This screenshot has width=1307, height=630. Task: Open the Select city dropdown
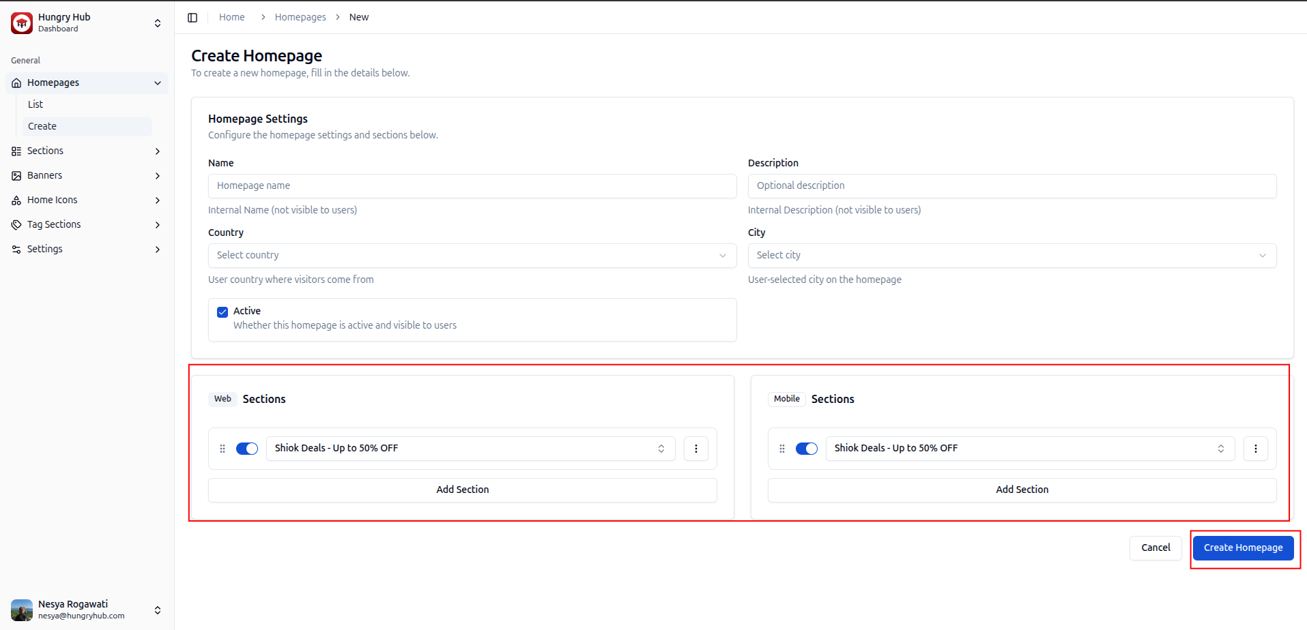point(1011,256)
